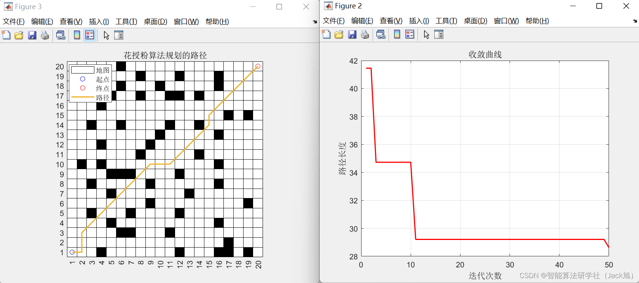Close the Figure 2 window
Screen dimensions: 639x283
(x=626, y=6)
